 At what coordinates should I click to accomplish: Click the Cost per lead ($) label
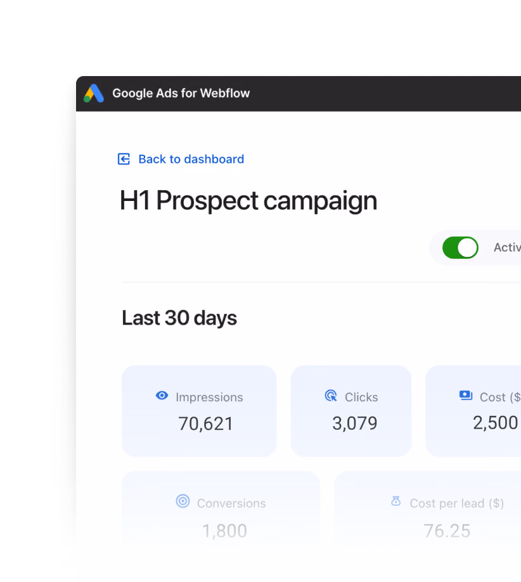[457, 503]
